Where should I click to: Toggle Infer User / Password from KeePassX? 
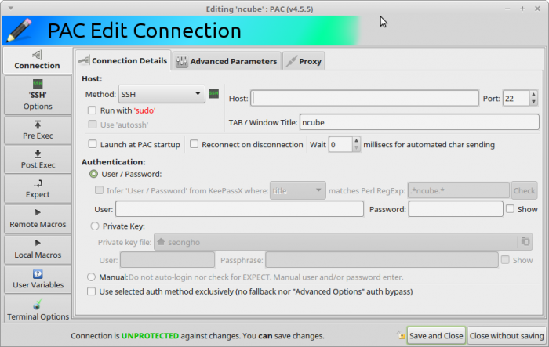click(x=100, y=190)
